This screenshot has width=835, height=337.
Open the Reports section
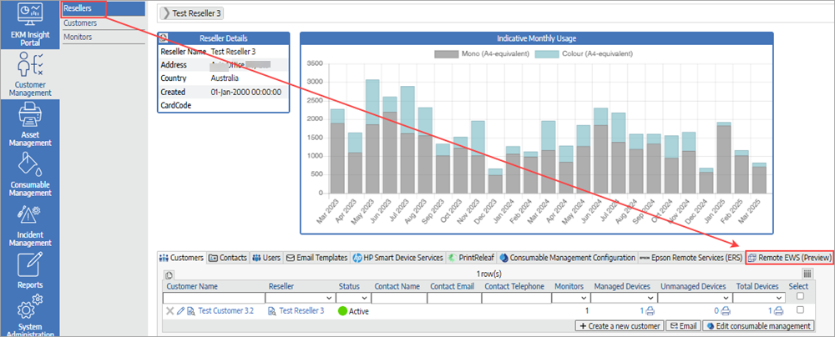pyautogui.click(x=30, y=271)
